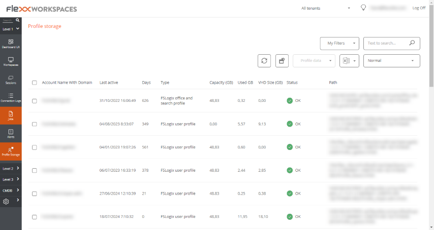Toggle the select-all header checkbox
The width and height of the screenshot is (434, 230).
(x=35, y=83)
